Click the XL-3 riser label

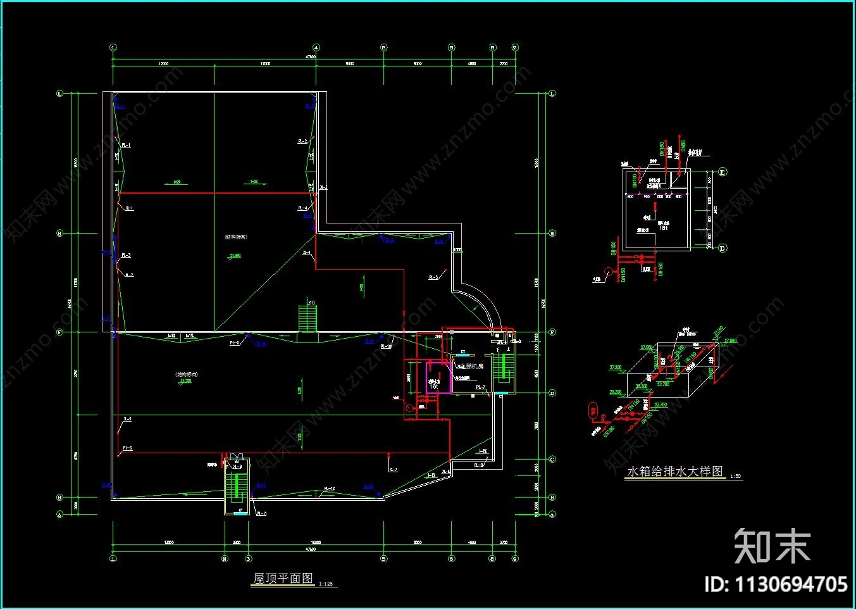pos(323,187)
